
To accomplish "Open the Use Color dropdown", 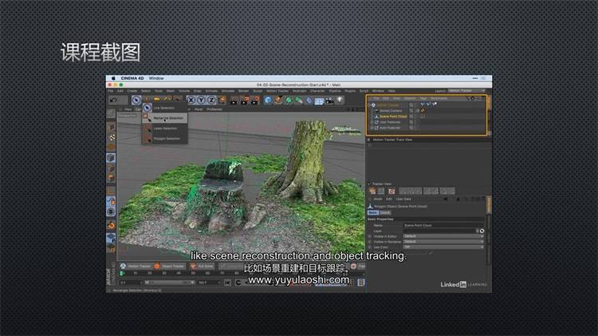I will [443, 247].
